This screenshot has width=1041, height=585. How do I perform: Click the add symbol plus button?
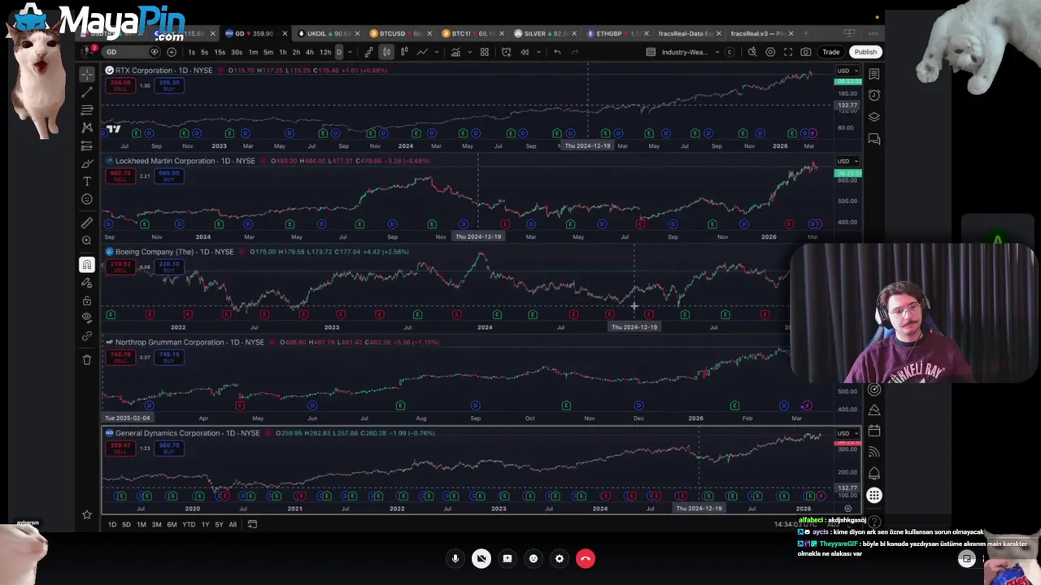172,52
